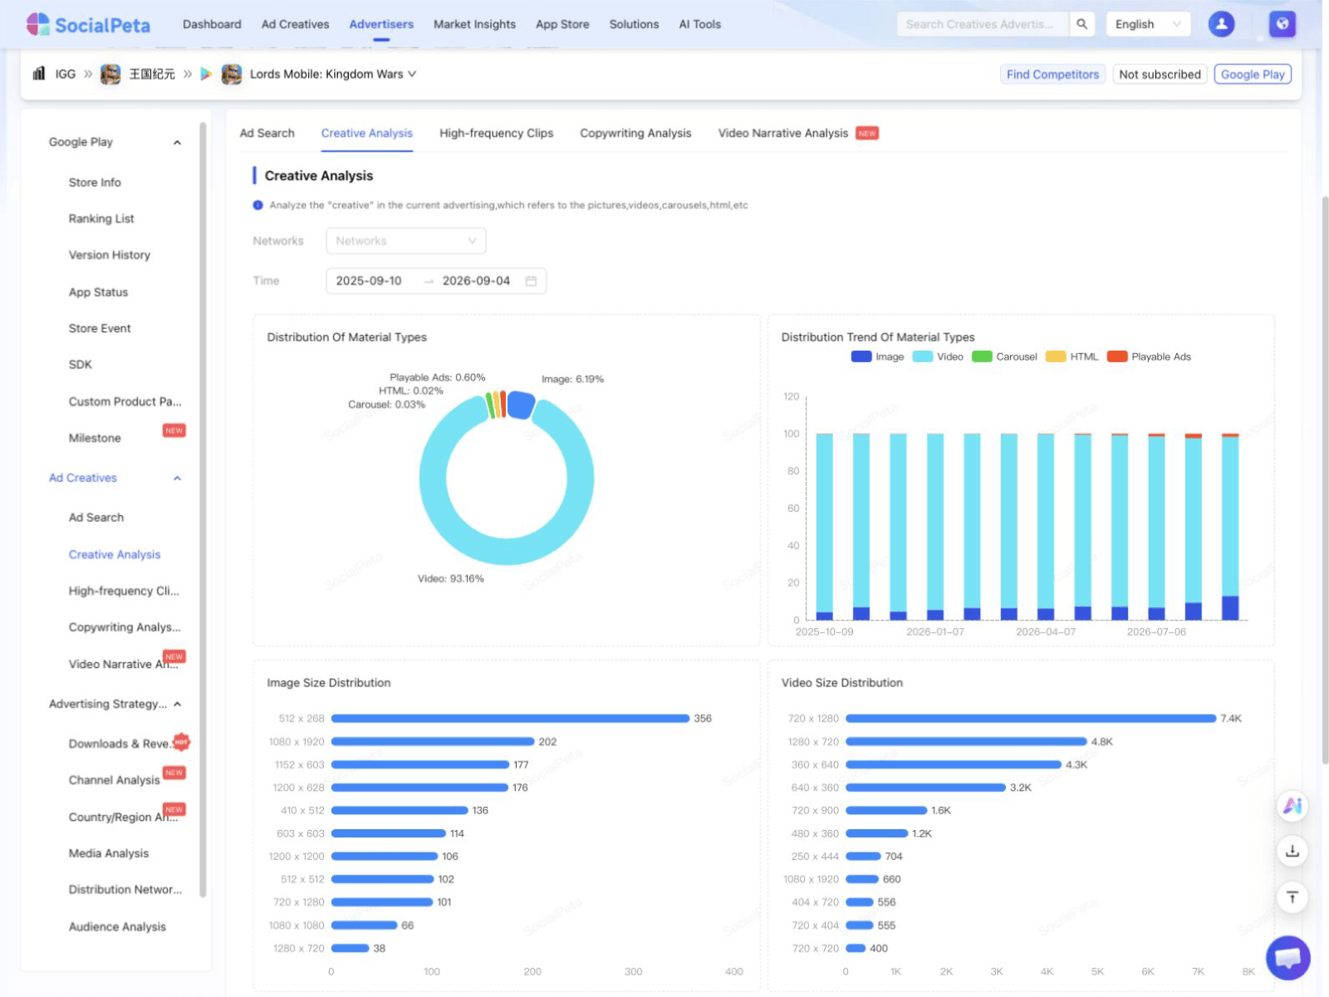Switch to the Ad Search tab
1329x997 pixels.
pyautogui.click(x=267, y=133)
